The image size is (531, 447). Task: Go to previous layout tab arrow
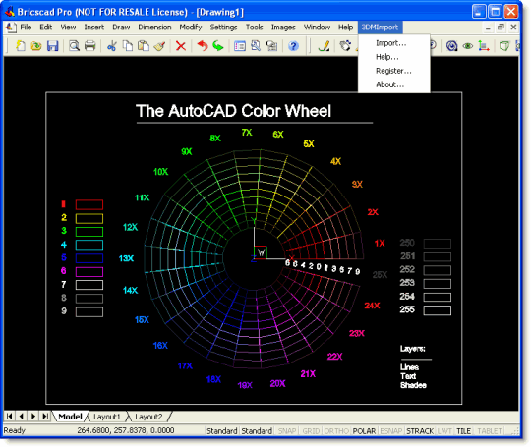point(21,416)
